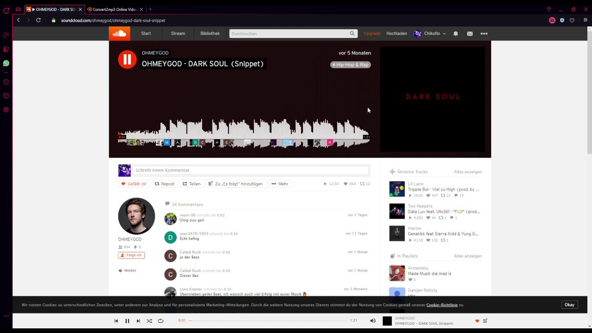Viewport: 592px width, 333px height.
Task: Pause playback in the bottom player bar
Action: coord(127,321)
